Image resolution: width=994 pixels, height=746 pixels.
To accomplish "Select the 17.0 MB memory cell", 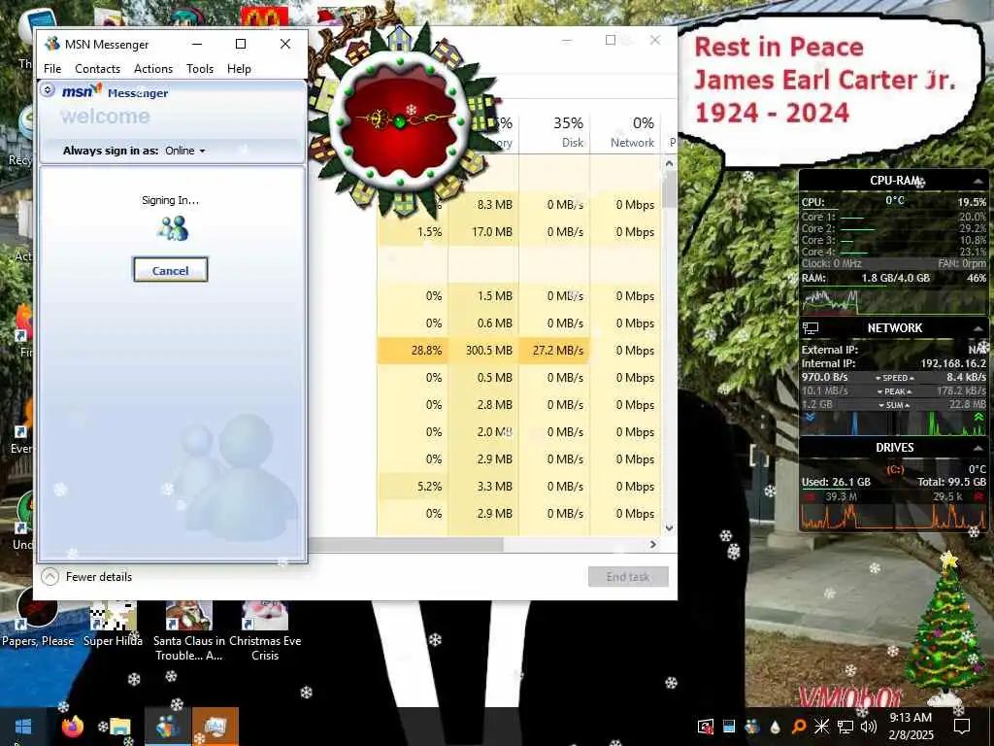I will pos(484,232).
